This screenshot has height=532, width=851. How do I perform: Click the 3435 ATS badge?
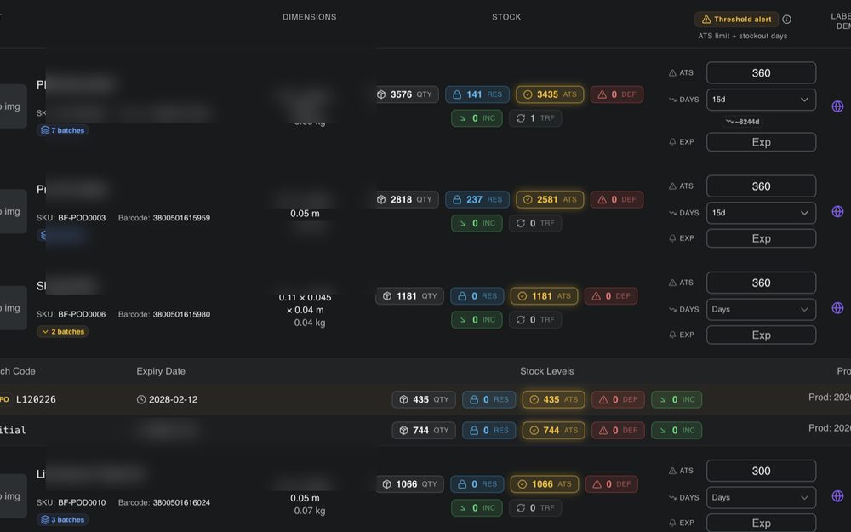coord(550,94)
